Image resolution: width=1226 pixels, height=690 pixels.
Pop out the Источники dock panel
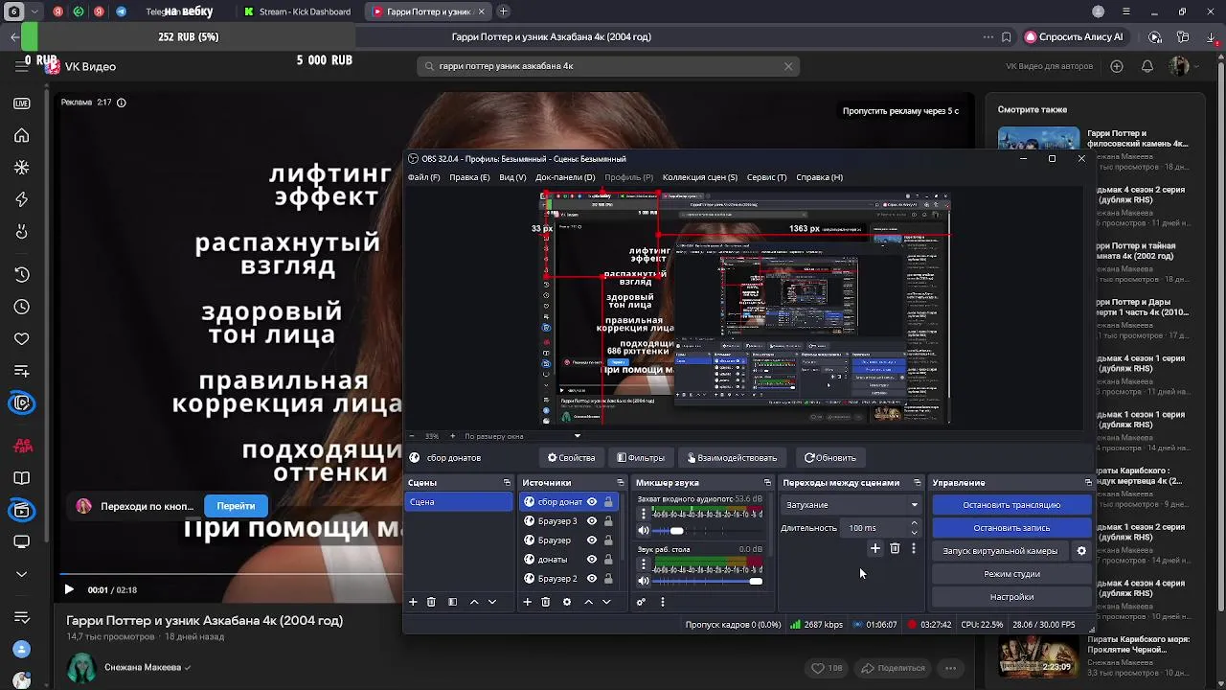(x=621, y=483)
